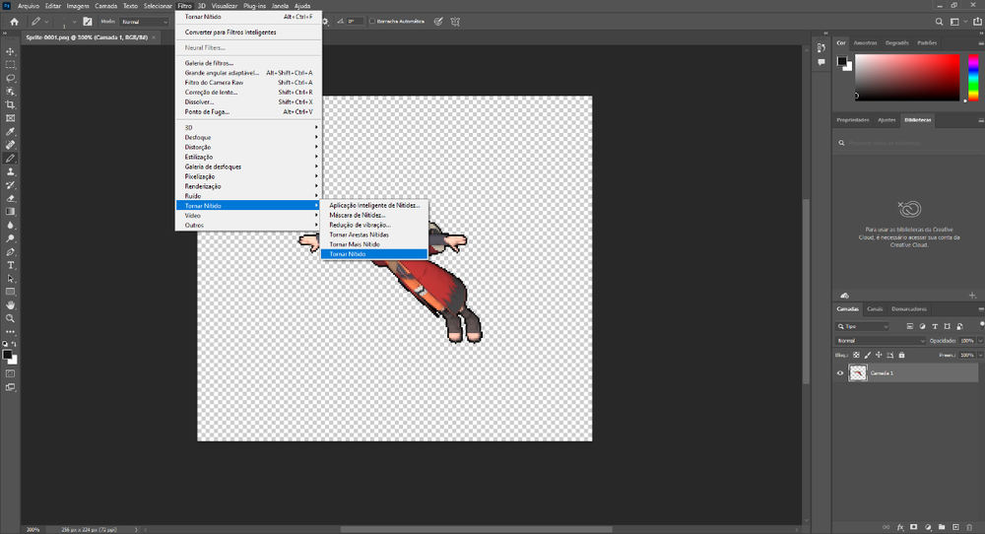This screenshot has width=985, height=534.
Task: Open Máscara de Nitidez filter option
Action: (x=360, y=215)
